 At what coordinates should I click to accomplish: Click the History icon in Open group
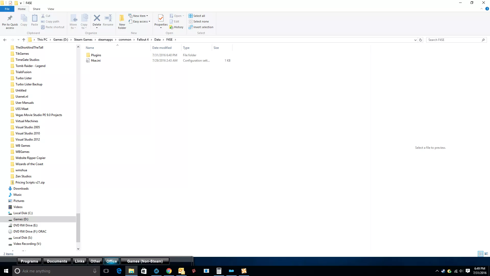coord(171,27)
